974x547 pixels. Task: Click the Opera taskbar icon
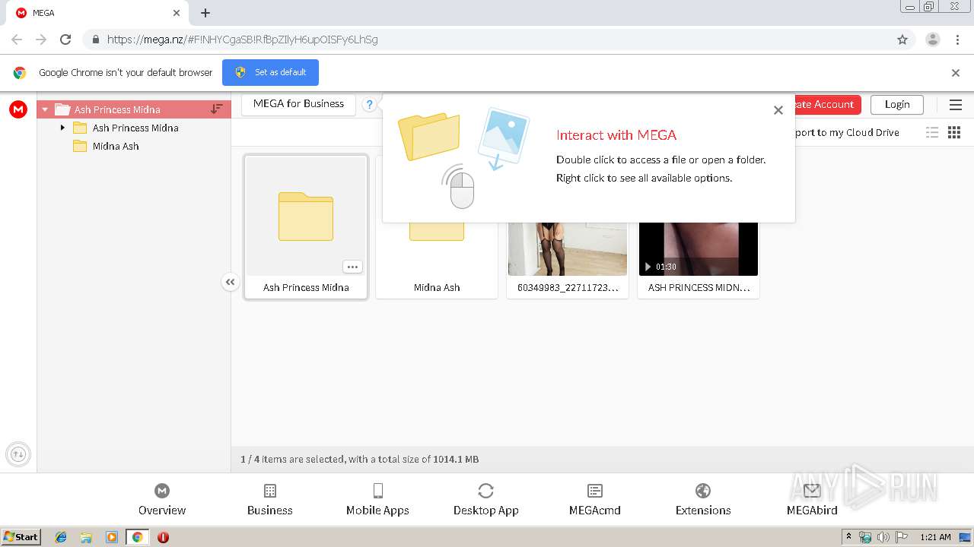point(163,537)
